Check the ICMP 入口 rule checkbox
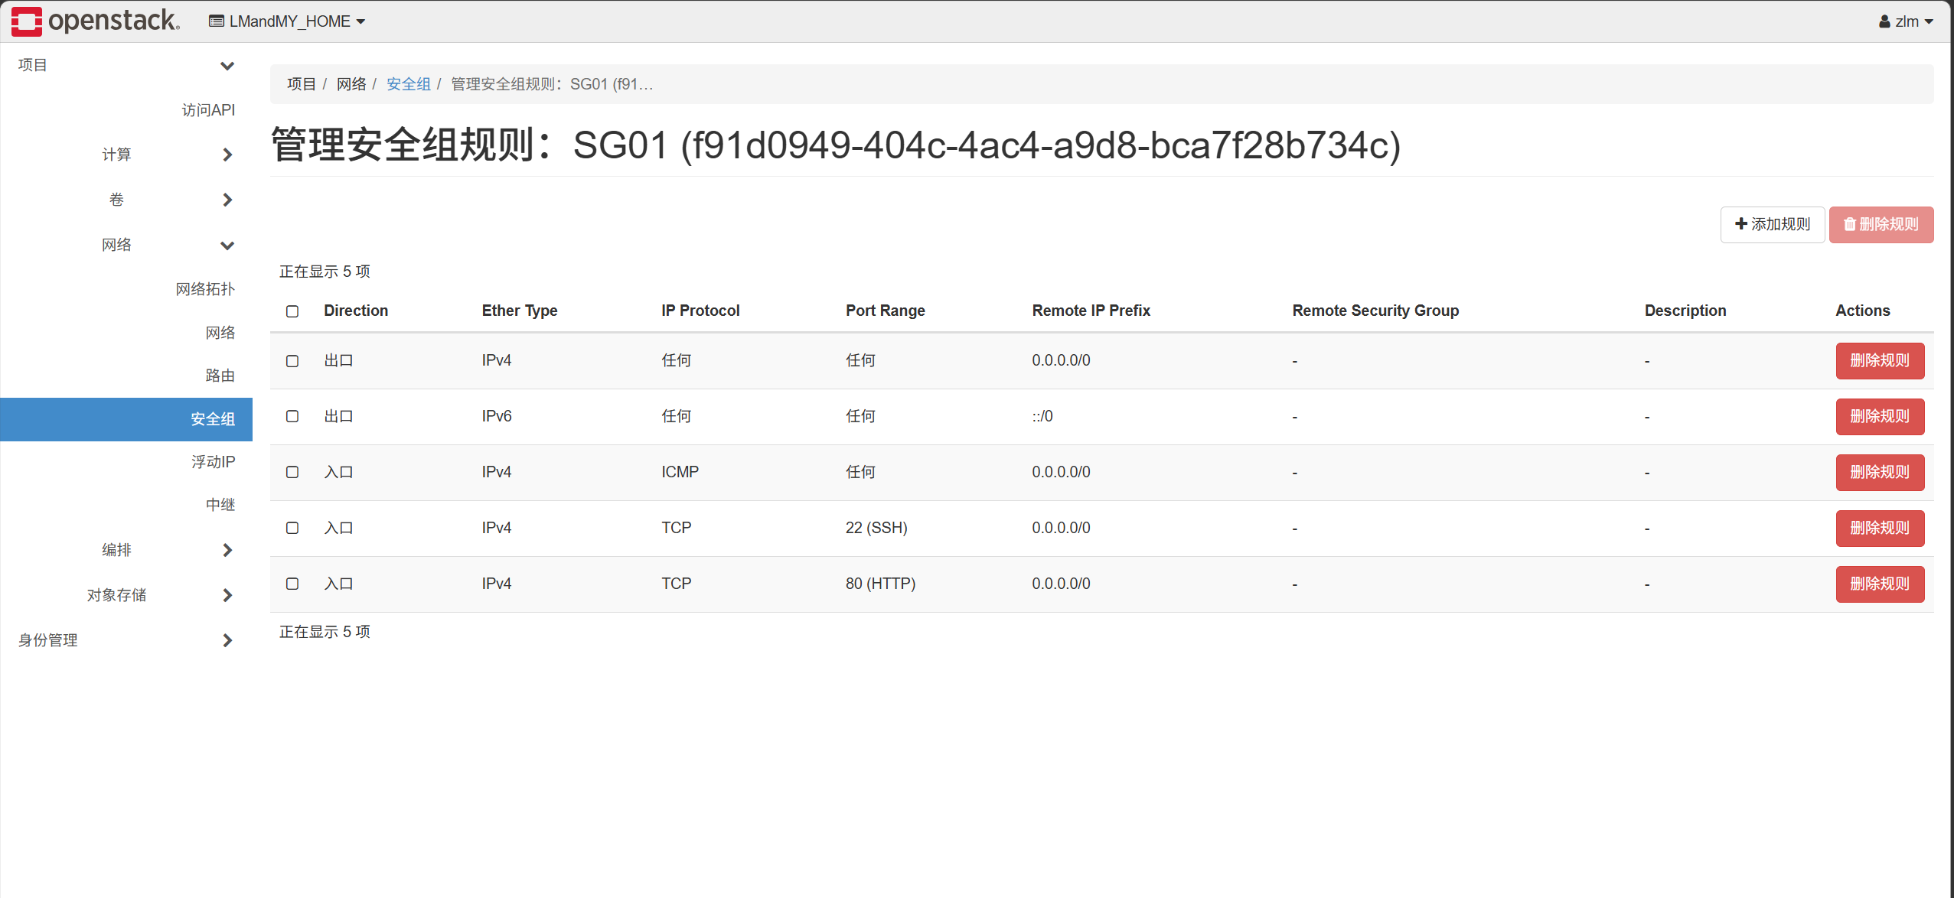 click(292, 472)
